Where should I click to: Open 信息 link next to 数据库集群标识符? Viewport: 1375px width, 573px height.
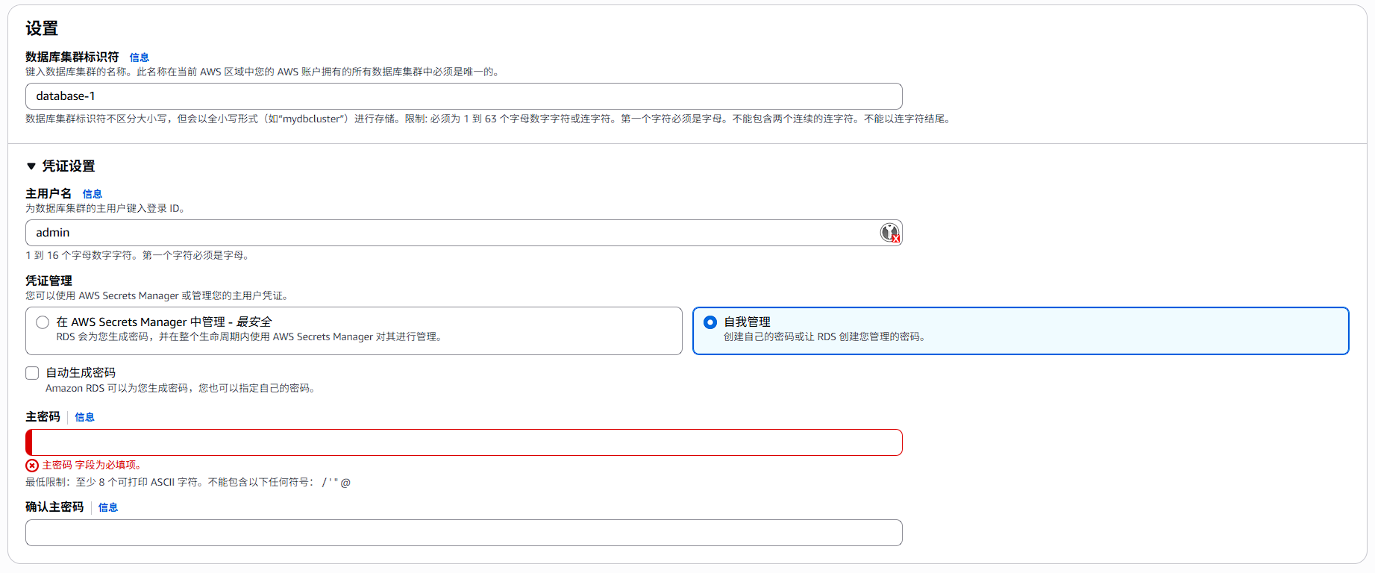pos(140,57)
